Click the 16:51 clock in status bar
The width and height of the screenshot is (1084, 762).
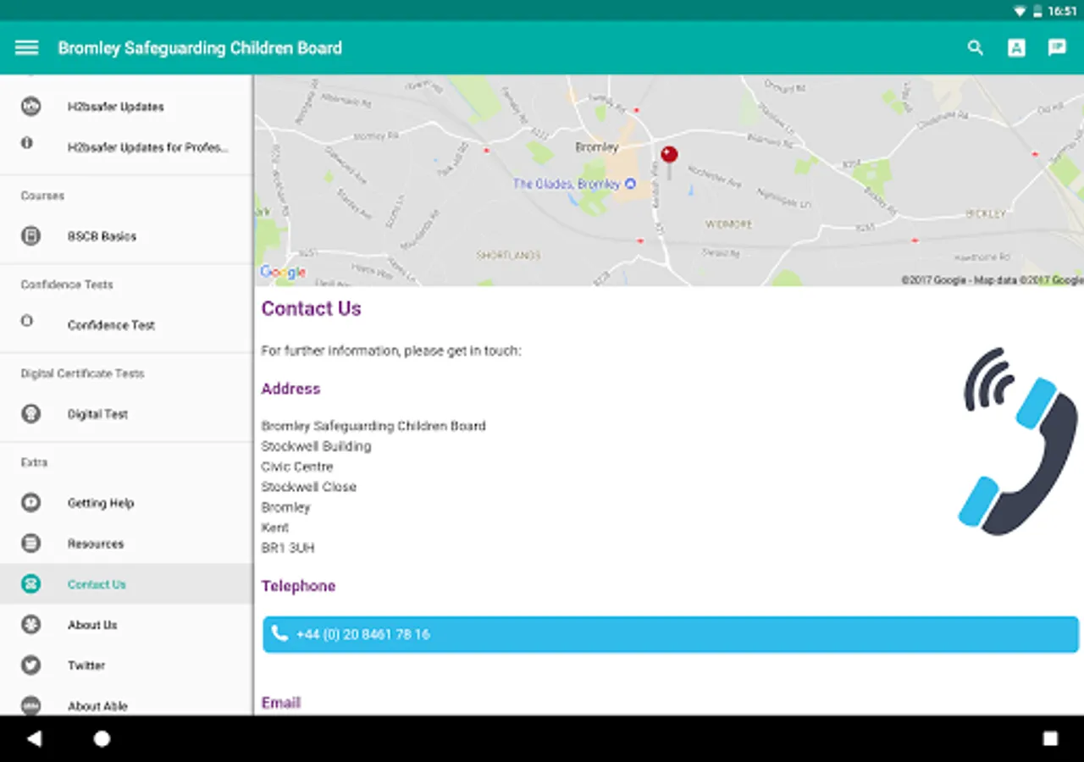1062,11
